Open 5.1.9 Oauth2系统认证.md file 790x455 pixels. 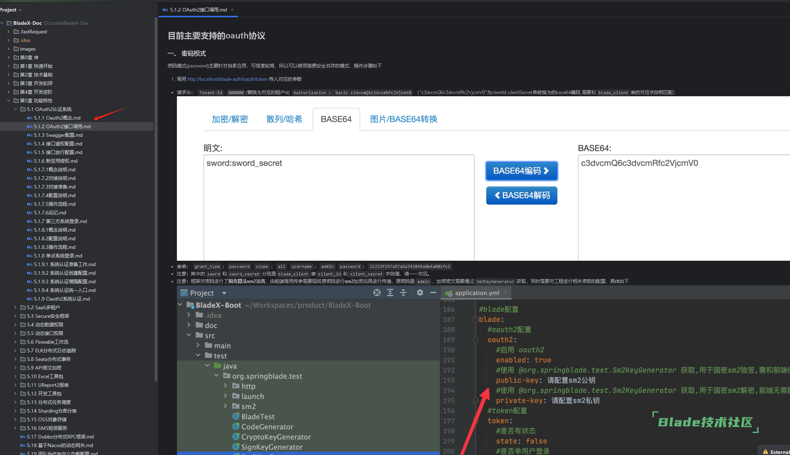(62, 299)
